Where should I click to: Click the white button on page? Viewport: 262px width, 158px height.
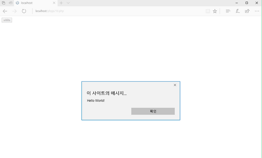tap(7, 20)
